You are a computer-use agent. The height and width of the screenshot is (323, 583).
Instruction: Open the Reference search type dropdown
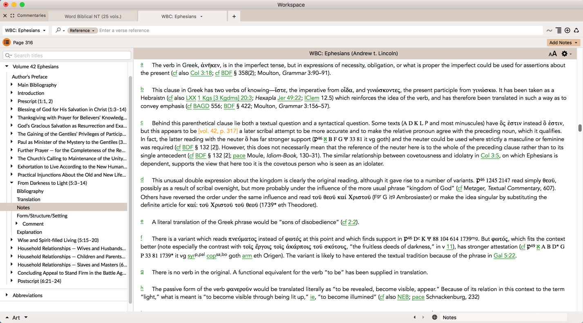[82, 31]
